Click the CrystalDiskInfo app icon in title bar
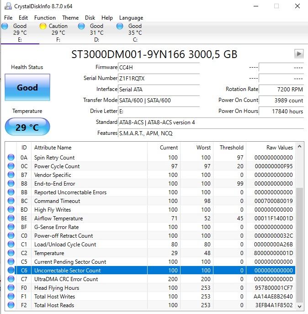308x314 pixels. click(x=8, y=6)
